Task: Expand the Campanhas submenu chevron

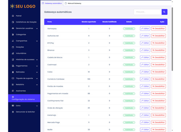Action: 37,41
